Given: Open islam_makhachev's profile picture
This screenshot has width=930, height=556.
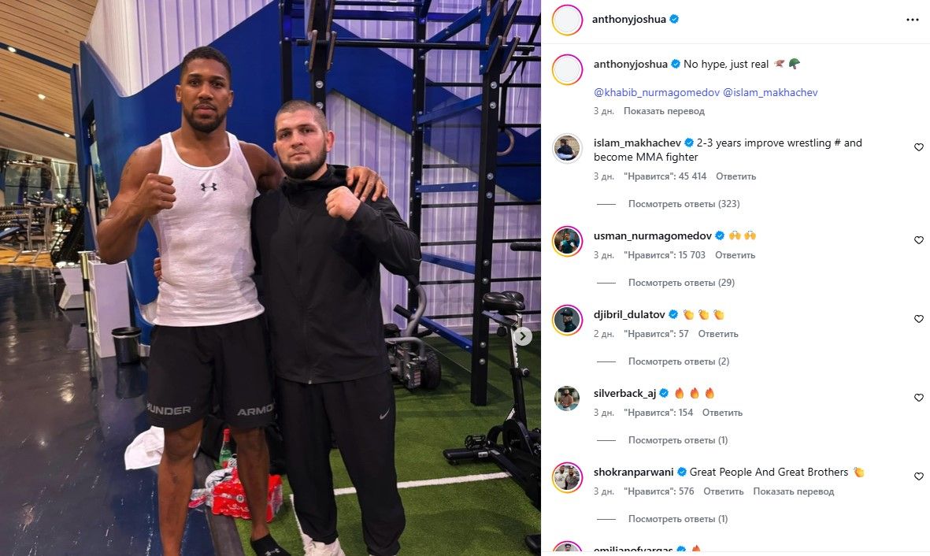Looking at the screenshot, I should [567, 148].
